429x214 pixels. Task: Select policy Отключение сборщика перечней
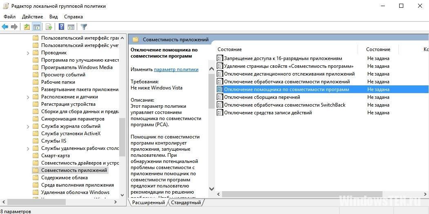pos(262,97)
